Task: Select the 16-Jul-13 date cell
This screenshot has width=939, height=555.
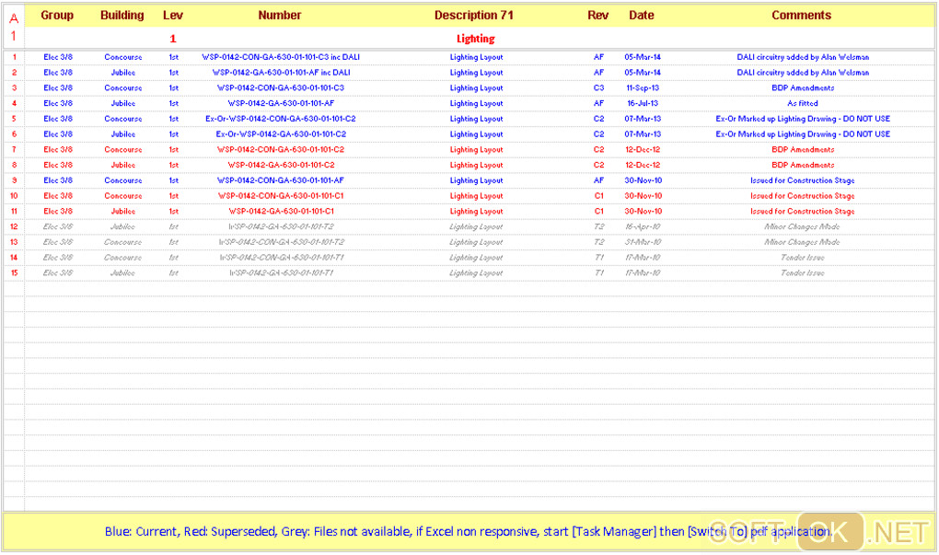Action: pos(643,103)
